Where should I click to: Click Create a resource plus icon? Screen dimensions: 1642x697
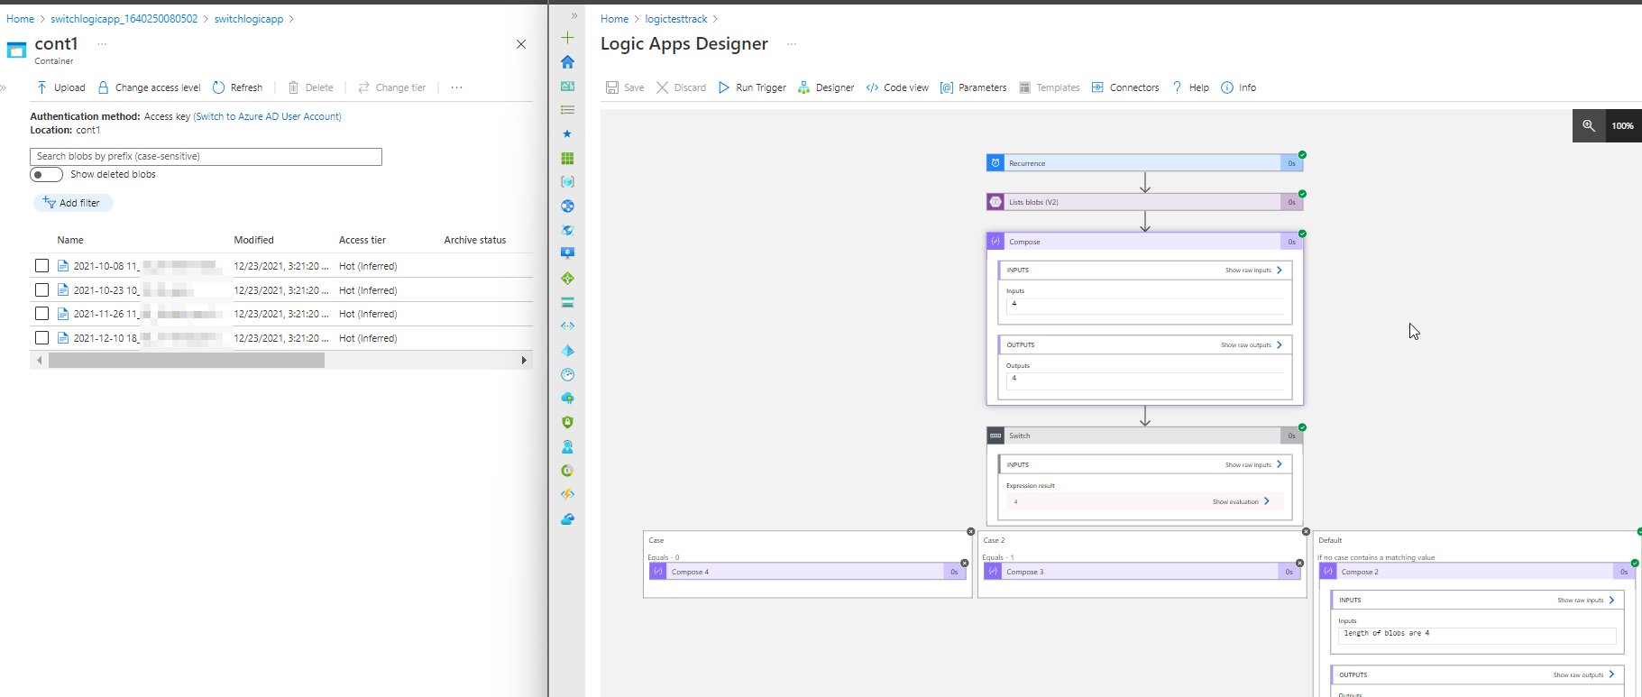567,38
